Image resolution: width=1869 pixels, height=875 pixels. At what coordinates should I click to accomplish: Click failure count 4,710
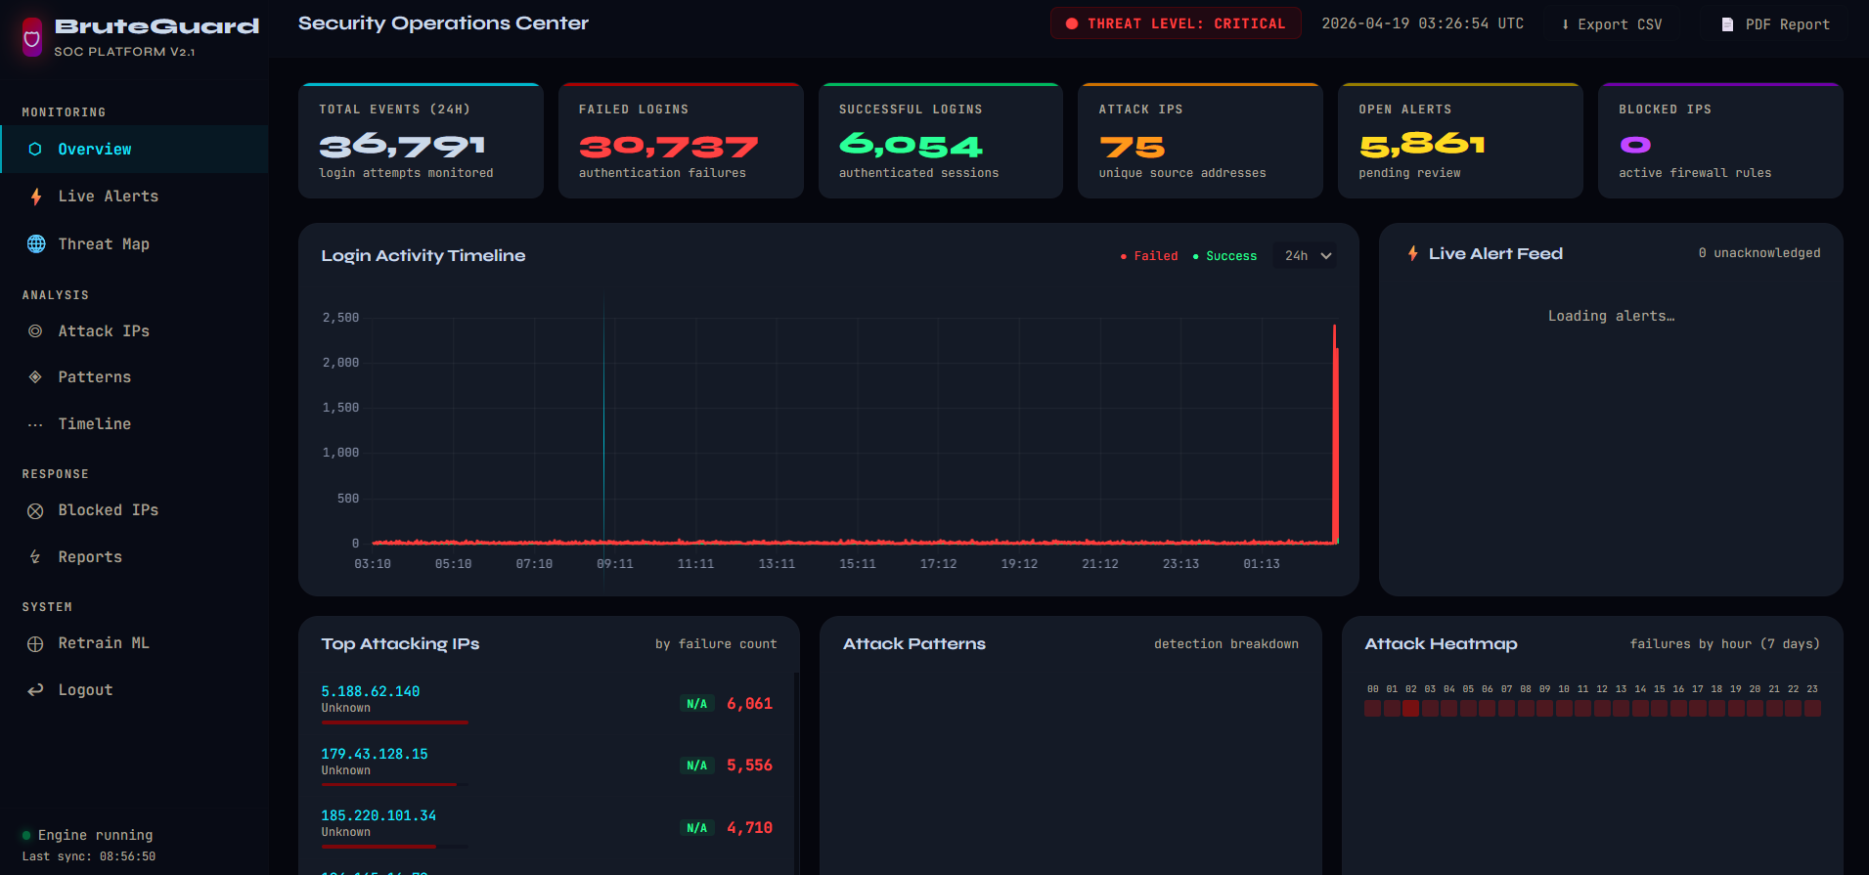pyautogui.click(x=750, y=828)
